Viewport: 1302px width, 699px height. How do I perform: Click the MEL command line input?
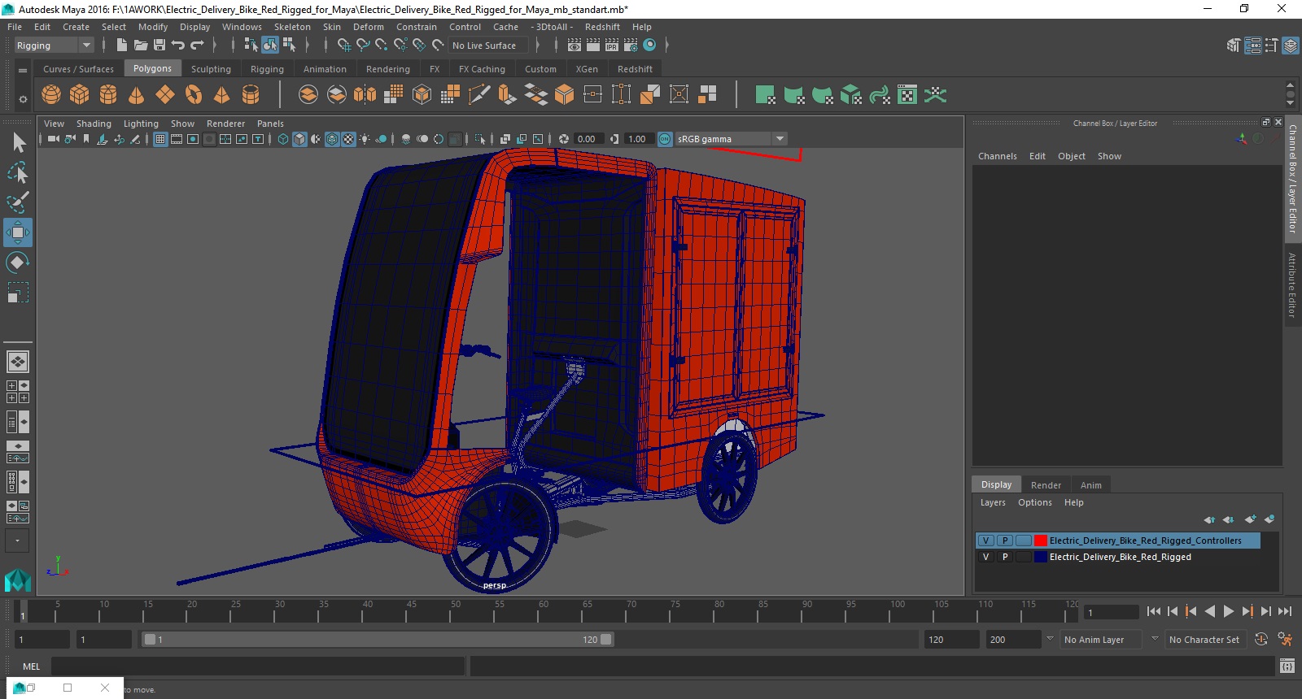click(258, 666)
